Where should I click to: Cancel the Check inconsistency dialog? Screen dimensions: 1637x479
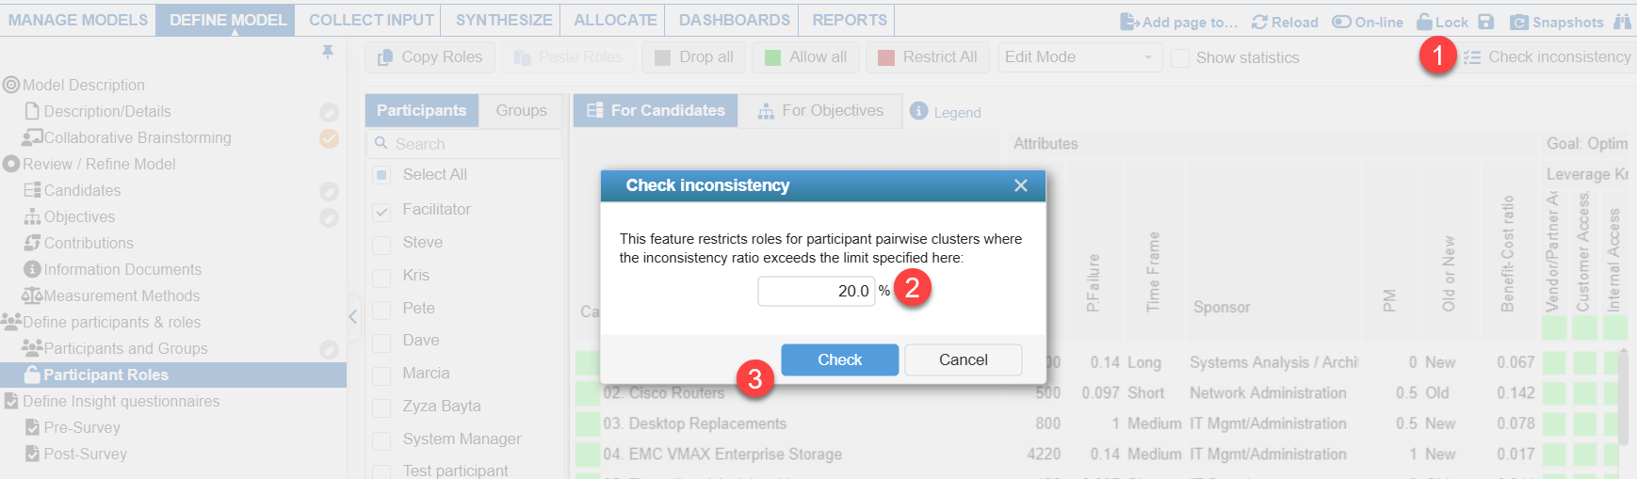963,359
